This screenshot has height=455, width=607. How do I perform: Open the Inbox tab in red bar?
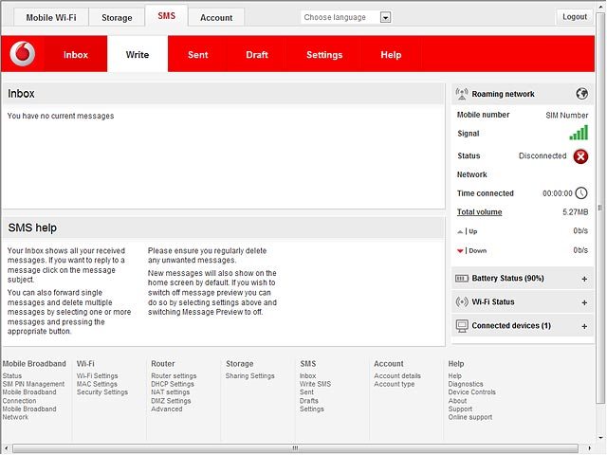[x=76, y=54]
